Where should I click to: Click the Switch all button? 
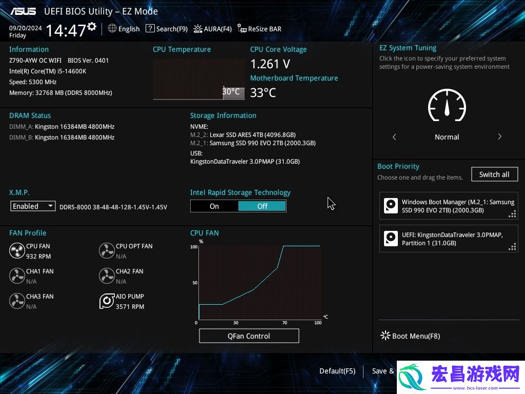click(x=494, y=174)
